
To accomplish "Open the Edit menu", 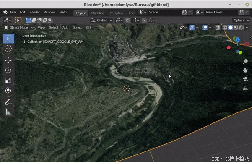I will click(22, 13).
